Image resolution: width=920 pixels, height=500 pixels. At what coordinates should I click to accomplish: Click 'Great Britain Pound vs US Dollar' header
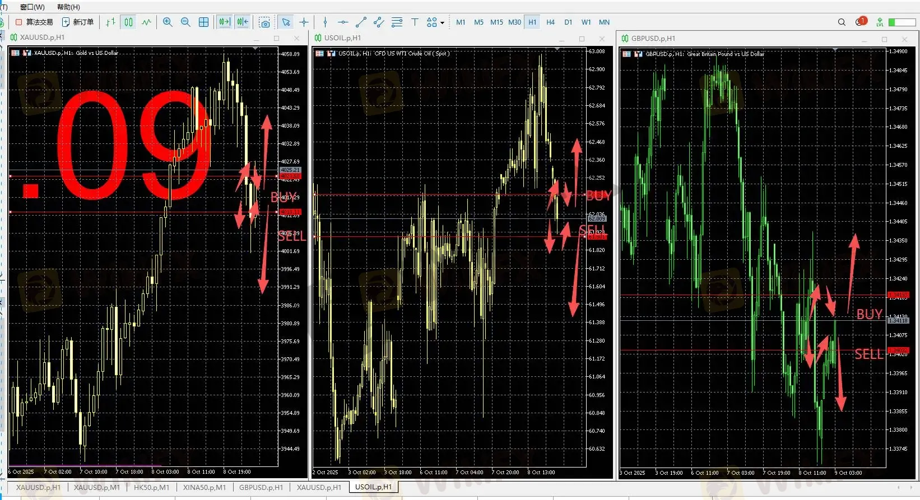coord(726,54)
